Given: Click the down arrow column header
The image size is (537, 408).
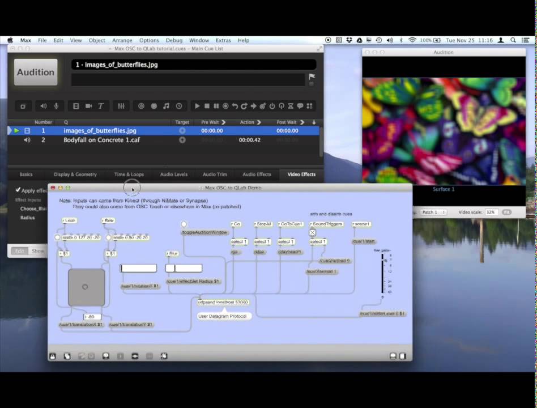Looking at the screenshot, I should [x=314, y=122].
